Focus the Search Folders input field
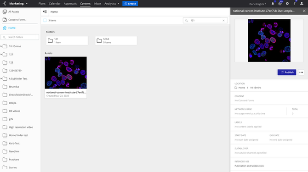 pos(20,37)
